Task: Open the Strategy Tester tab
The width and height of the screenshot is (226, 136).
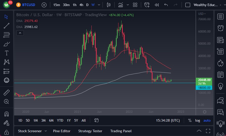Action: (x=90, y=131)
